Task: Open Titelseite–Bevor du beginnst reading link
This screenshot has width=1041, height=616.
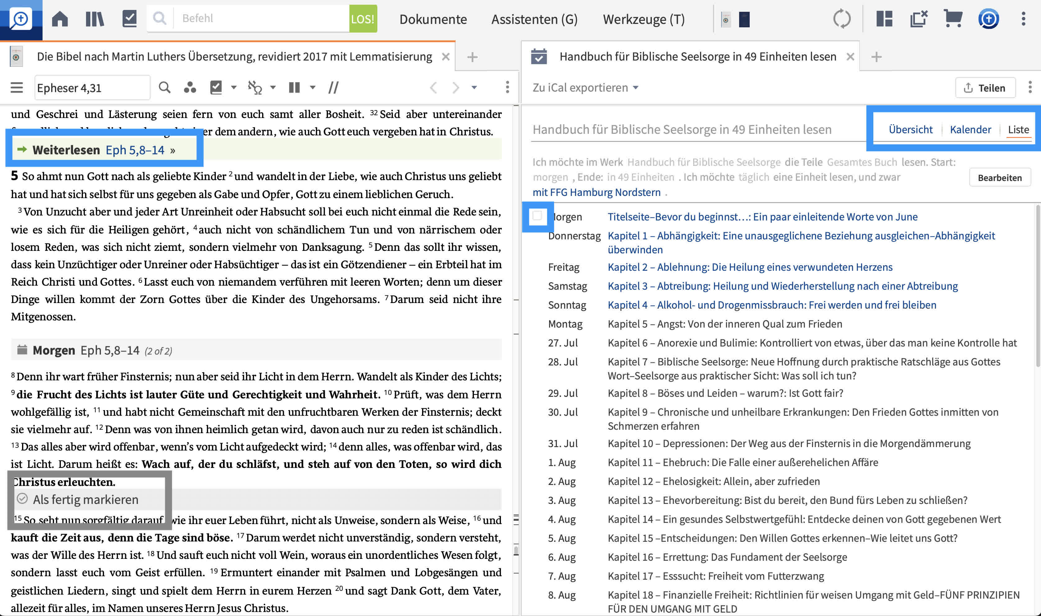Action: (x=762, y=217)
